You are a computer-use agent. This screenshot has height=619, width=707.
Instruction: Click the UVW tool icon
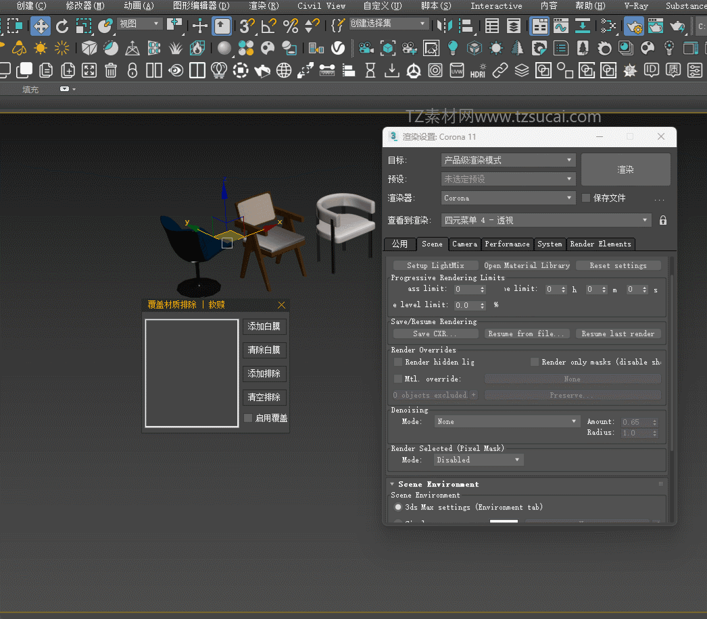pyautogui.click(x=457, y=70)
